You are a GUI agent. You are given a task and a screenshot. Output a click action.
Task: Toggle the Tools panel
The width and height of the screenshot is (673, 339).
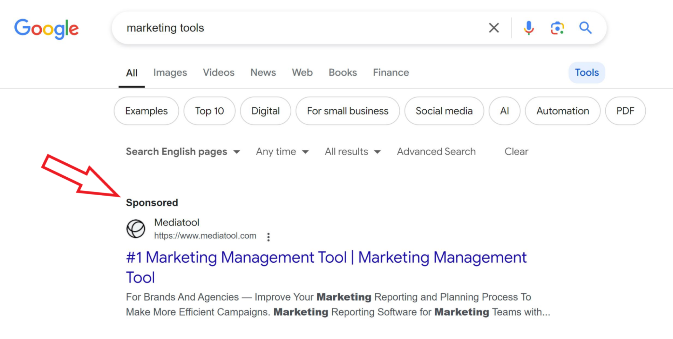(586, 73)
